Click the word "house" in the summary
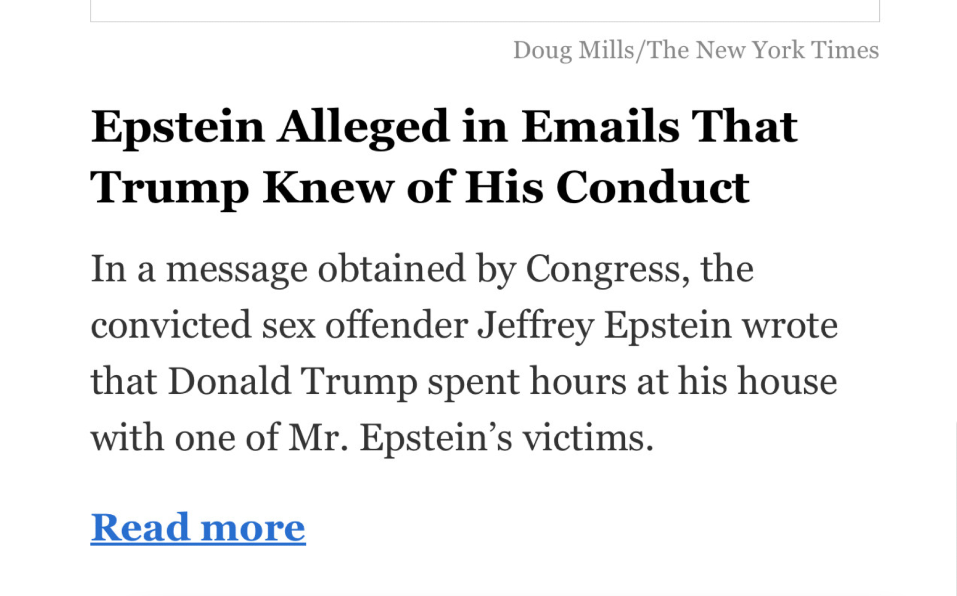 coord(787,381)
